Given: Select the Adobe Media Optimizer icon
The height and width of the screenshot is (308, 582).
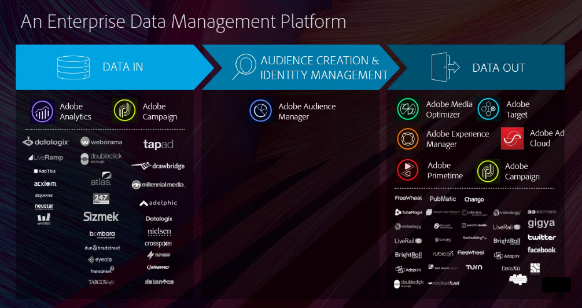Looking at the screenshot, I should coord(407,109).
